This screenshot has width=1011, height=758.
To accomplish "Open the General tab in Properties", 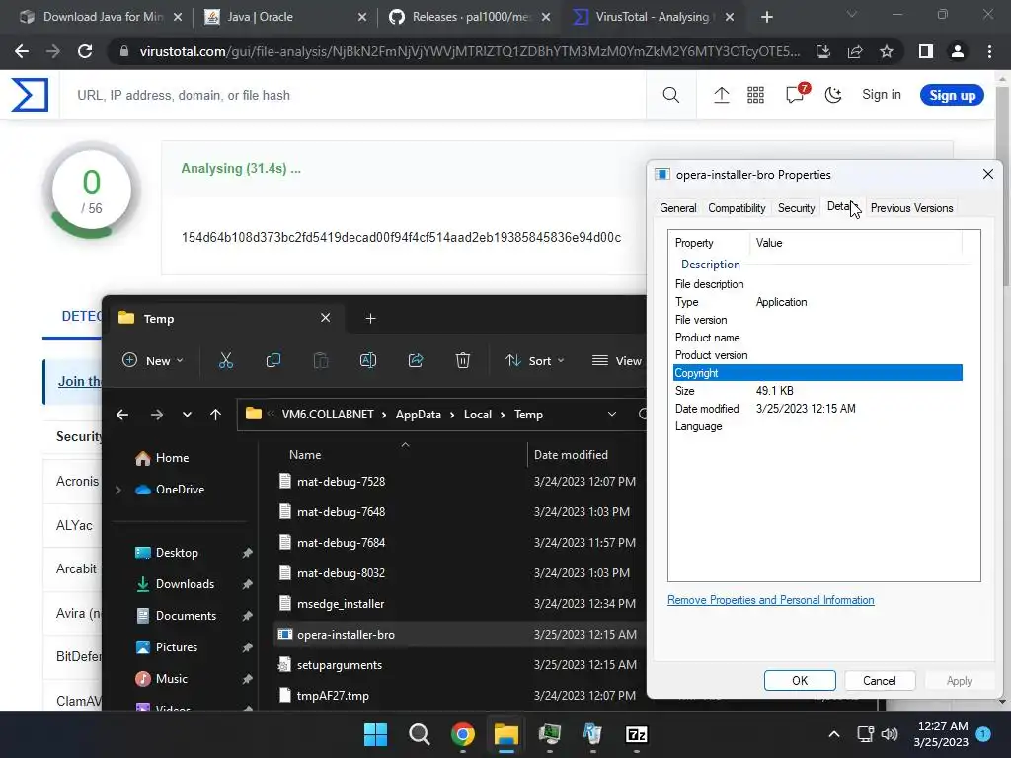I will [x=677, y=208].
